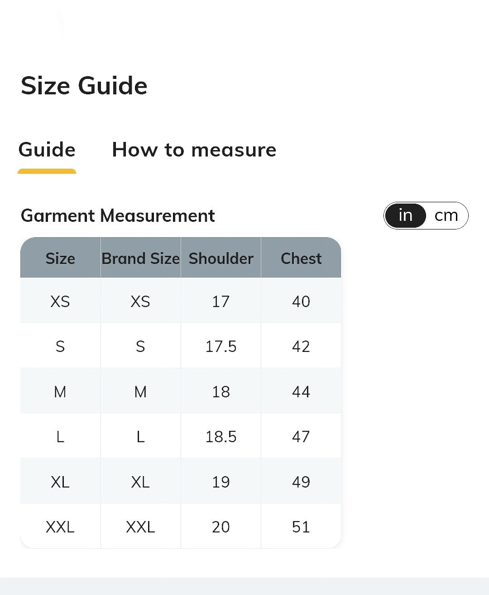489x595 pixels.
Task: Click the Size column header
Action: [x=60, y=258]
